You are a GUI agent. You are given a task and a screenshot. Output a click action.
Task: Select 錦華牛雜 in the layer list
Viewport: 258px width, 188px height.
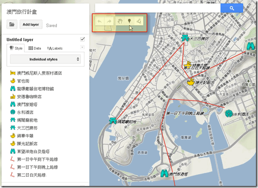25,136
